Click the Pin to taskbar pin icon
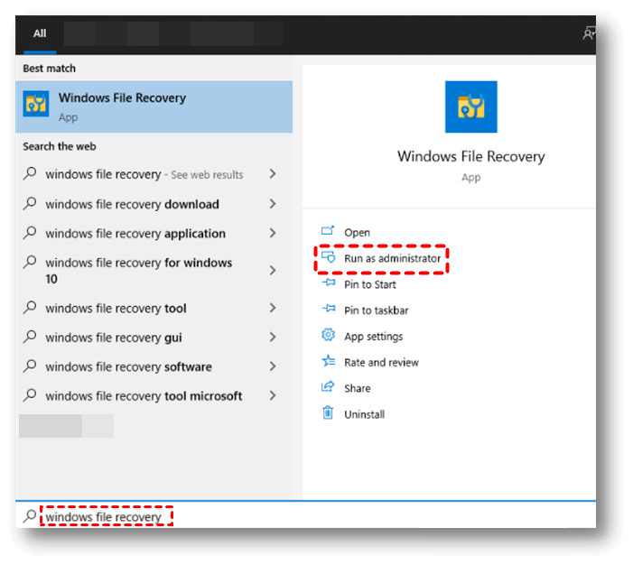 (329, 309)
